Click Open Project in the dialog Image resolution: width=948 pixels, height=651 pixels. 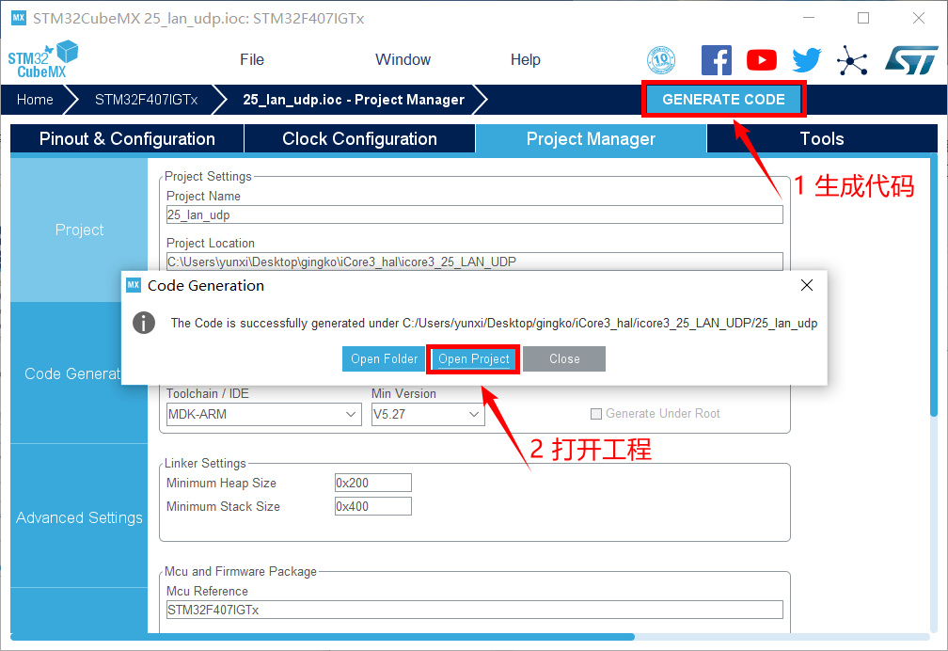point(474,359)
